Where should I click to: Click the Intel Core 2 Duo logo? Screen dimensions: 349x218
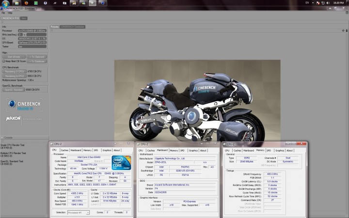click(121, 163)
